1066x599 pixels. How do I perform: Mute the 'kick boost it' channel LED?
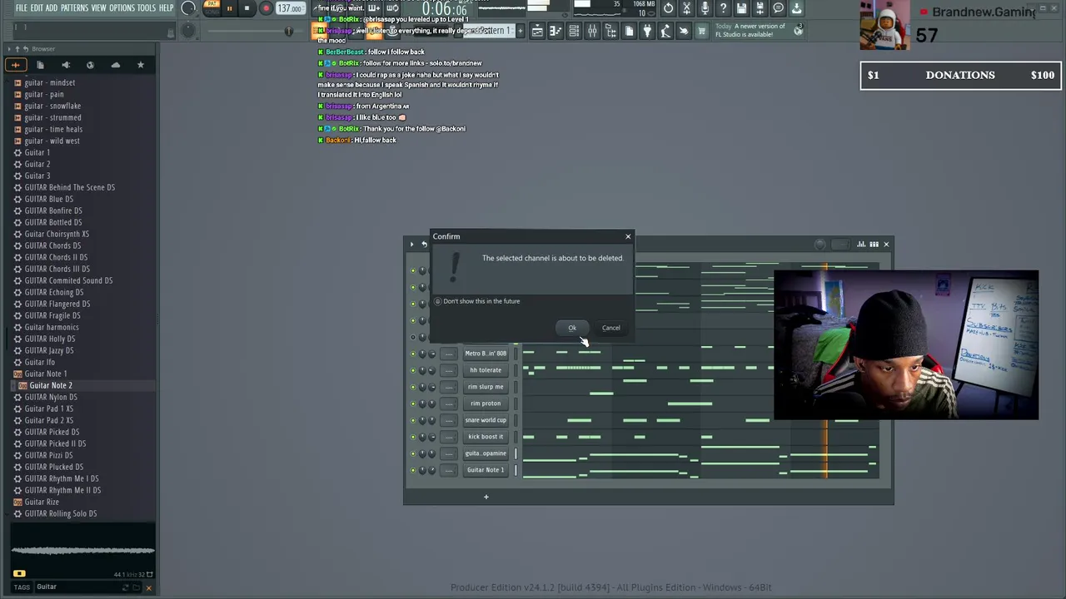tap(412, 437)
